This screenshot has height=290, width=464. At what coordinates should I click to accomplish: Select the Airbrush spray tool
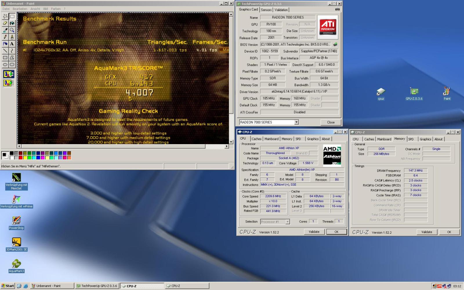[5, 44]
